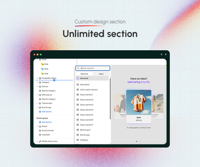Screen dimensions: 200x167
Task: Collapse the Slider section
Action: (37, 59)
